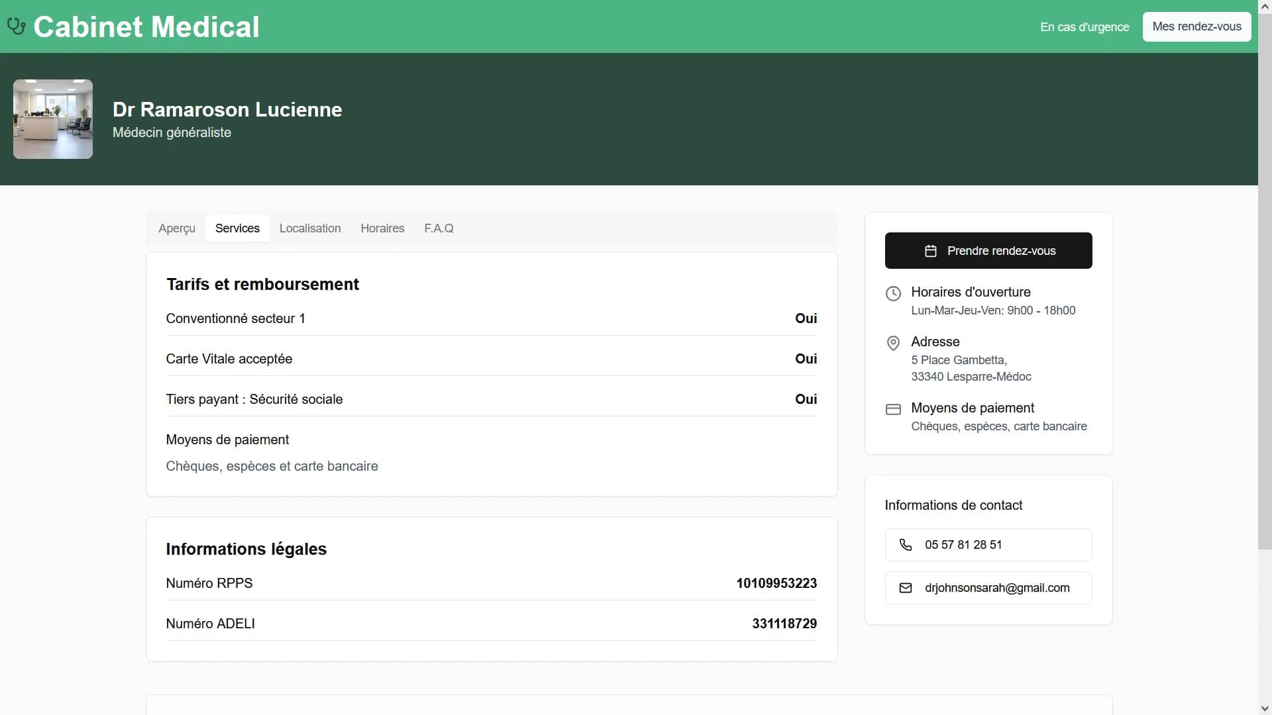The image size is (1272, 715).
Task: Click the scrollbar up arrow
Action: [1265, 6]
